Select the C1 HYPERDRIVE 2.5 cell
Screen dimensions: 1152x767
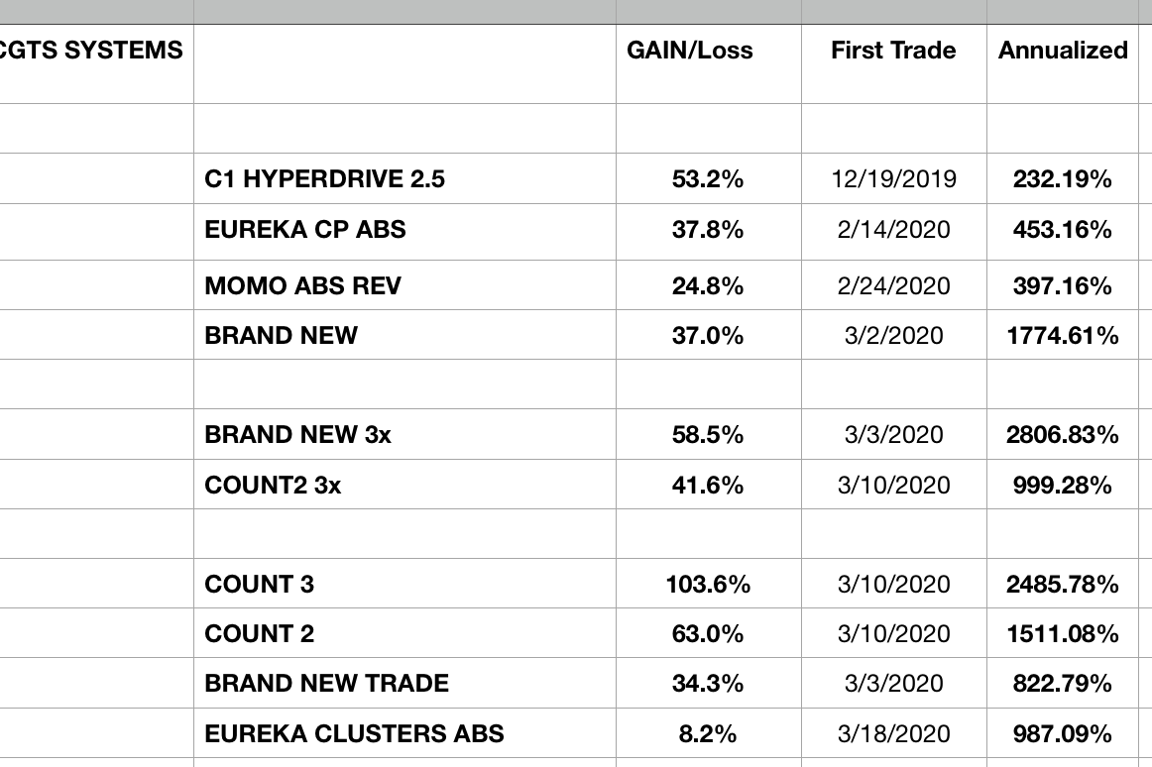pos(325,179)
